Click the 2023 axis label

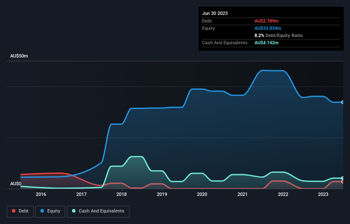tap(323, 194)
